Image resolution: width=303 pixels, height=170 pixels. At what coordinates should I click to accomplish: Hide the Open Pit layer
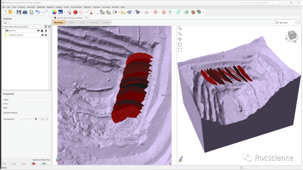click(x=39, y=31)
